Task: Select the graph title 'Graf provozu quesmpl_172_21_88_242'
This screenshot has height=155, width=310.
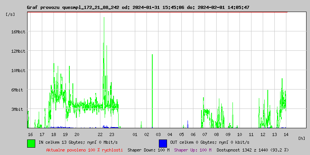Action: pos(73,7)
